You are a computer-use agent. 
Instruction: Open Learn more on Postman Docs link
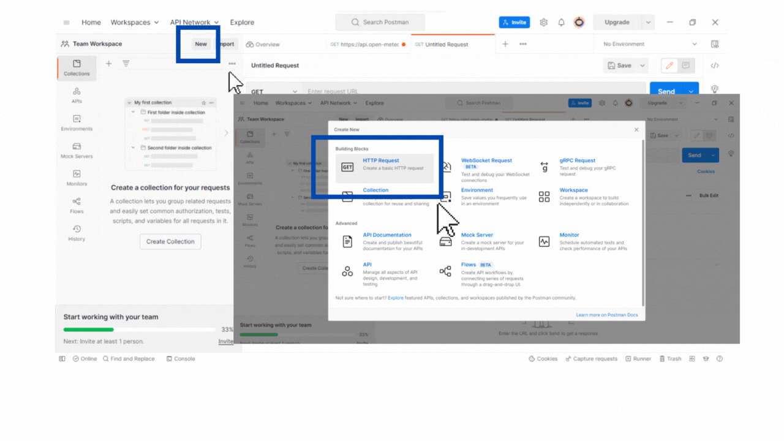pos(607,315)
